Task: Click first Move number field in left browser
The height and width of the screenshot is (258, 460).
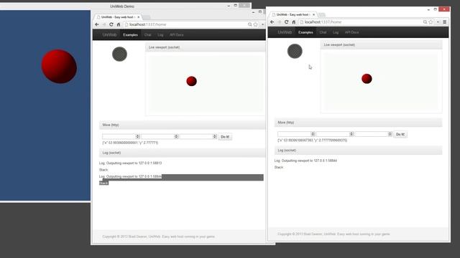Action: coord(121,137)
